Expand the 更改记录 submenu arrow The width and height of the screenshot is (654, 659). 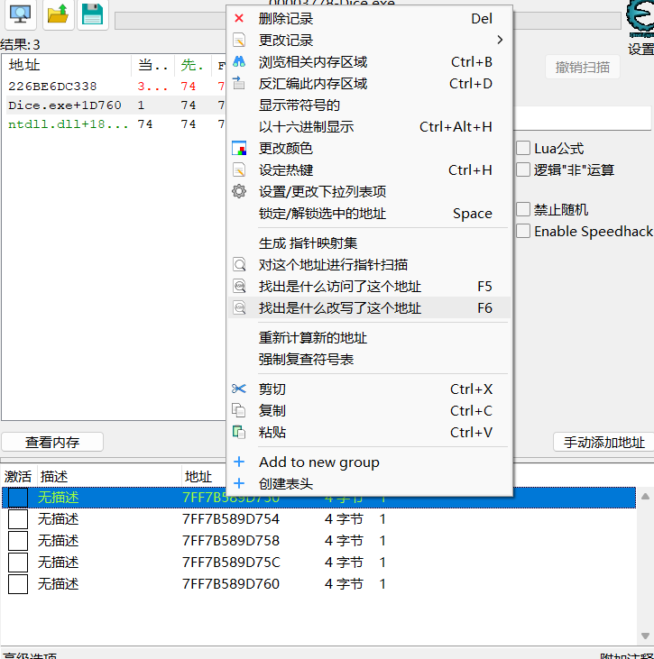tap(500, 40)
